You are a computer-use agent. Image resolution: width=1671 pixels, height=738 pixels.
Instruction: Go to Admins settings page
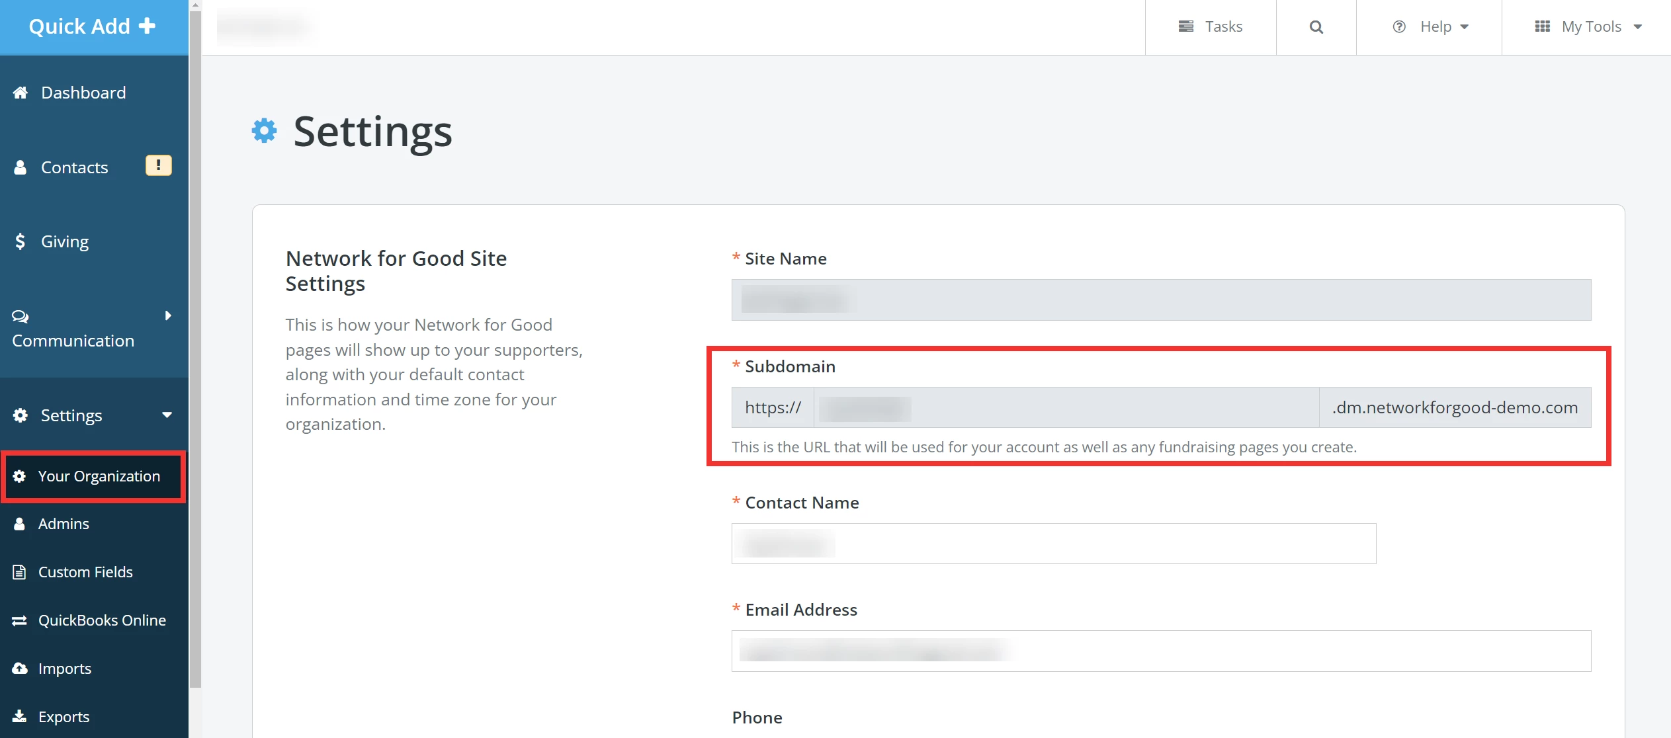64,524
